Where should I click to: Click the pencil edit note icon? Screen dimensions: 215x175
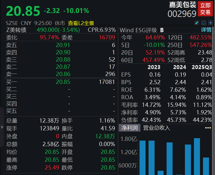(x=197, y=23)
